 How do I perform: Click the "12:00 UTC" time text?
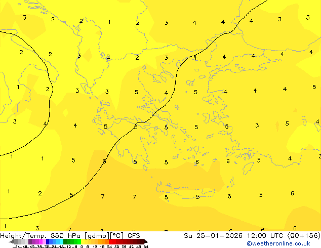(266, 236)
